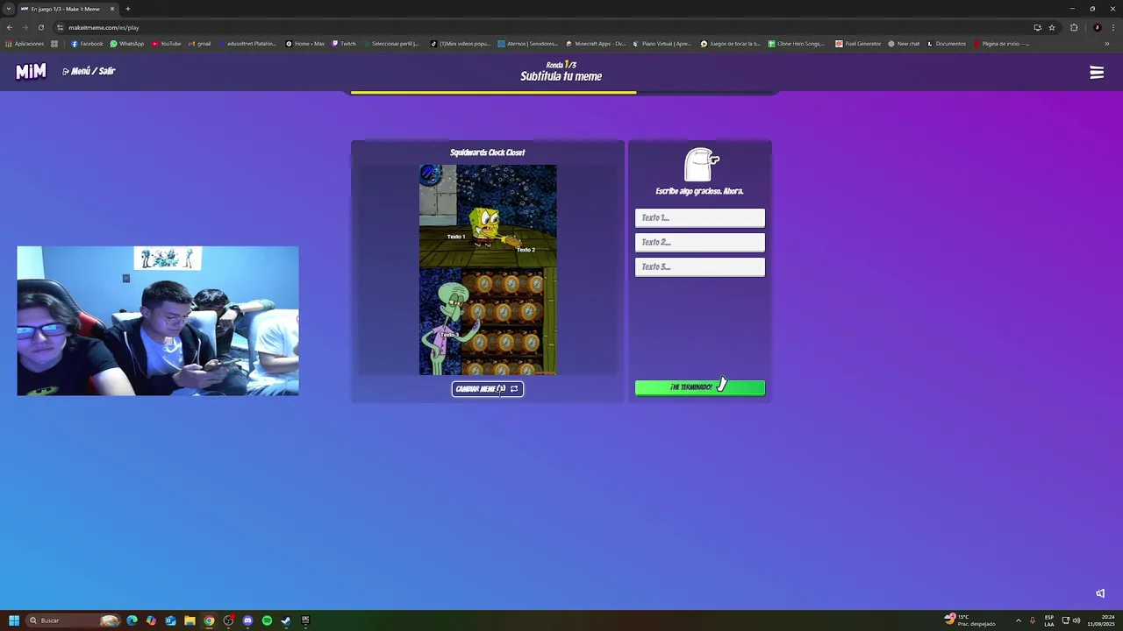Open the hamburger menu at top right
Image resolution: width=1123 pixels, height=631 pixels.
point(1097,73)
